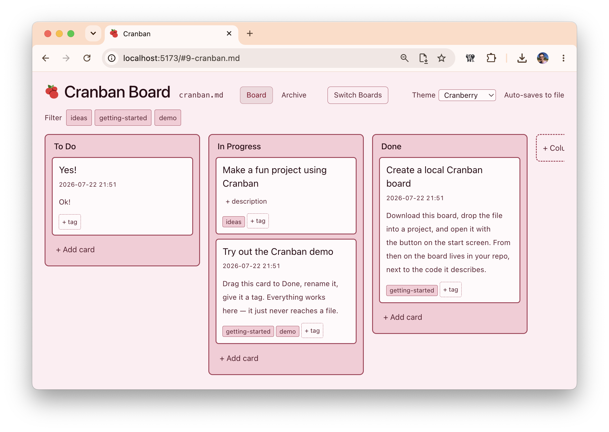Click the + Column dashed button

[551, 148]
